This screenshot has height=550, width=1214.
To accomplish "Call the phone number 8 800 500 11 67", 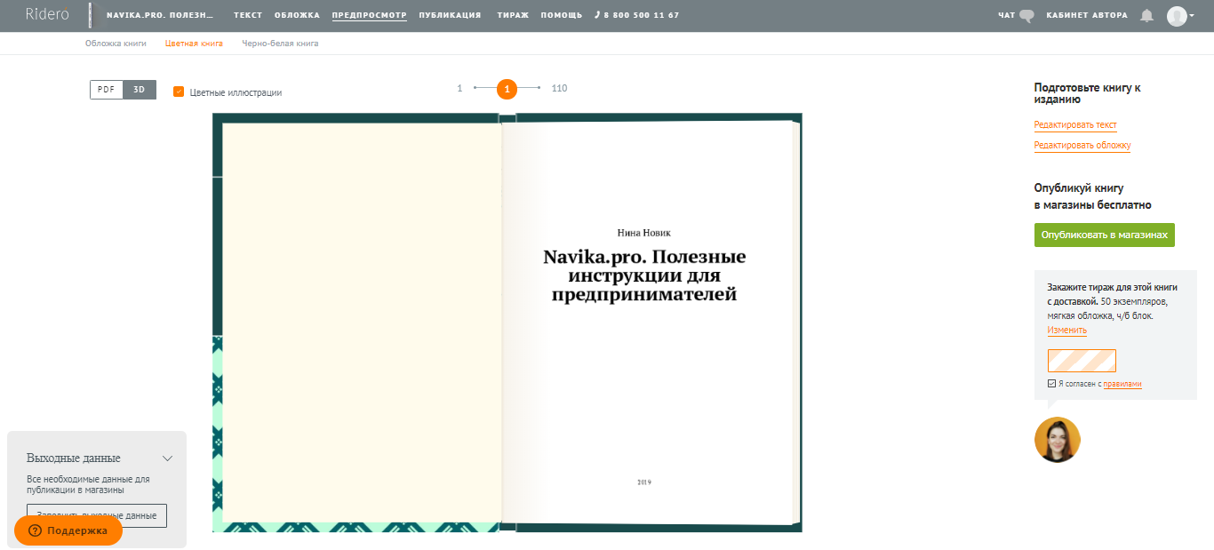I will pyautogui.click(x=636, y=15).
